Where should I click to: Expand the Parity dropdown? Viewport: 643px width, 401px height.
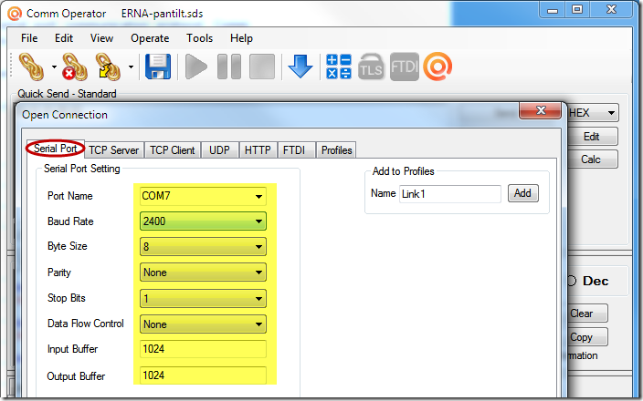click(203, 272)
